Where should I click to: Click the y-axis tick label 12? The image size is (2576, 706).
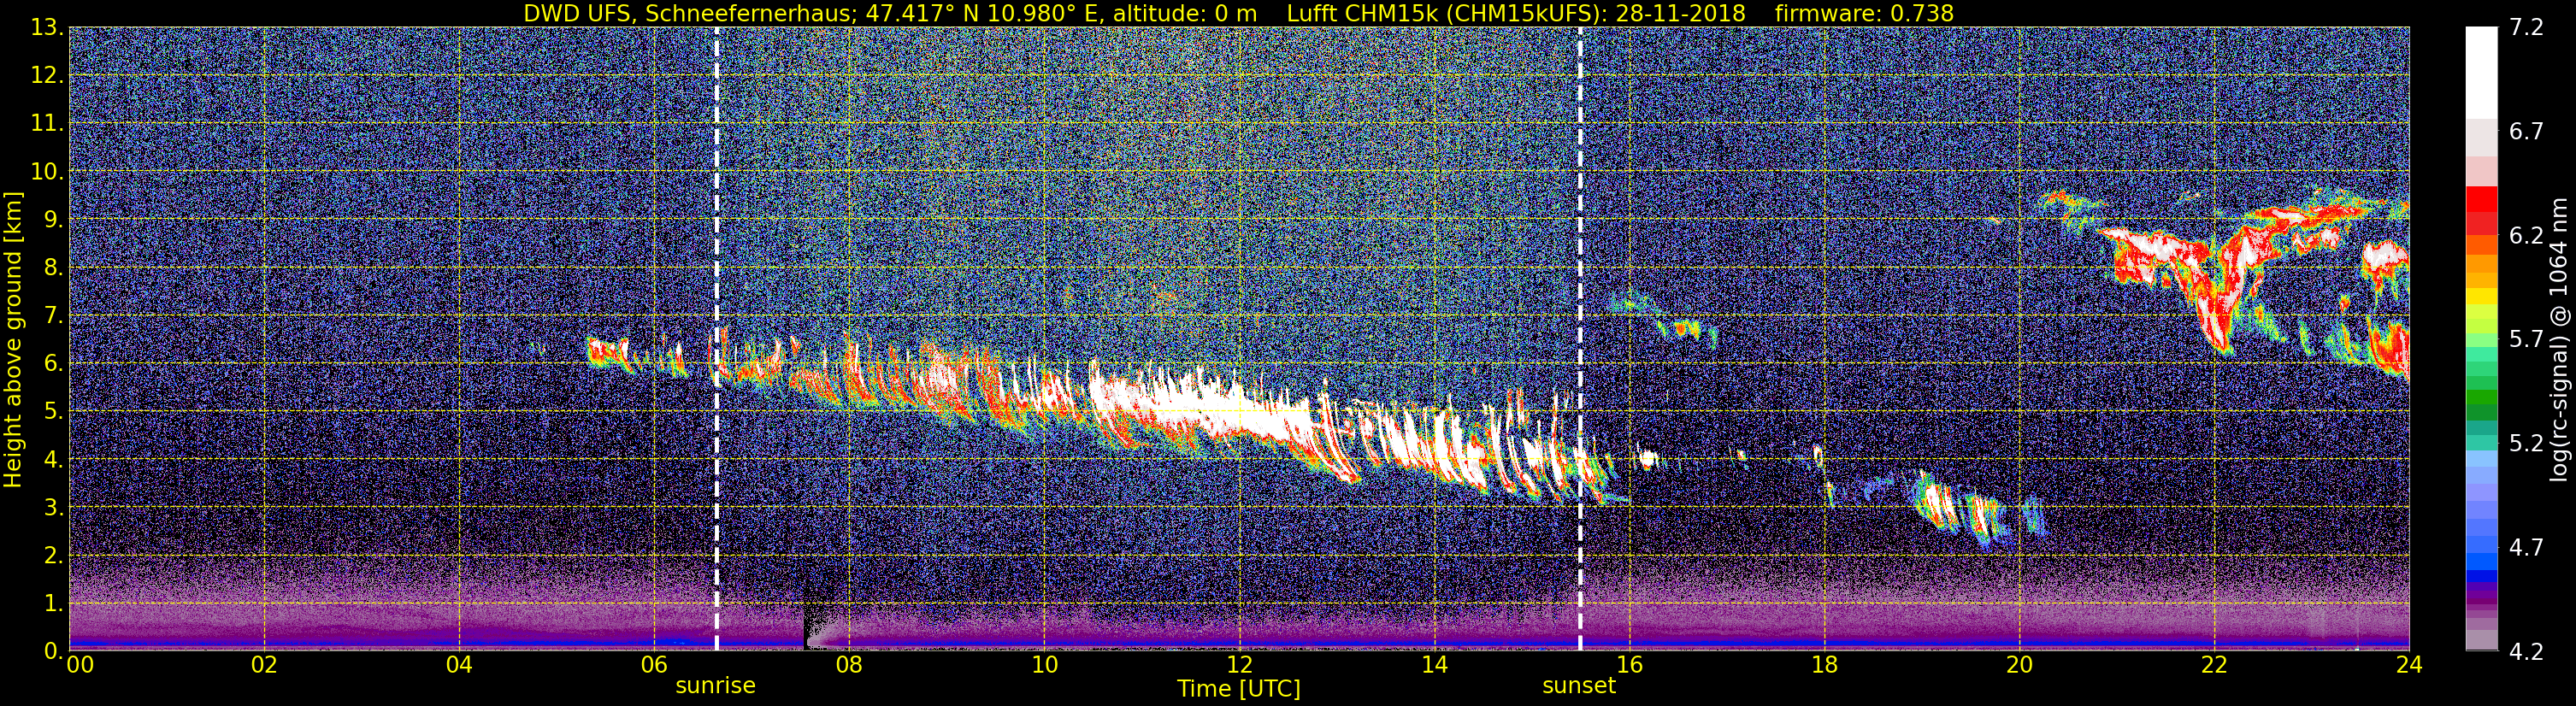(47, 76)
